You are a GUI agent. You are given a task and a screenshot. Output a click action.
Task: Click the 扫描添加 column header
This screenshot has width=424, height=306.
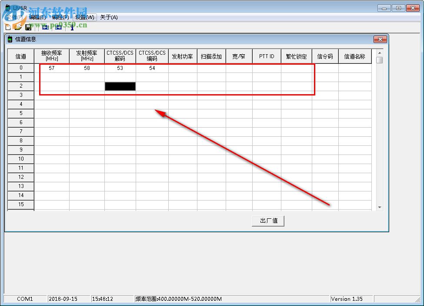[x=211, y=56]
